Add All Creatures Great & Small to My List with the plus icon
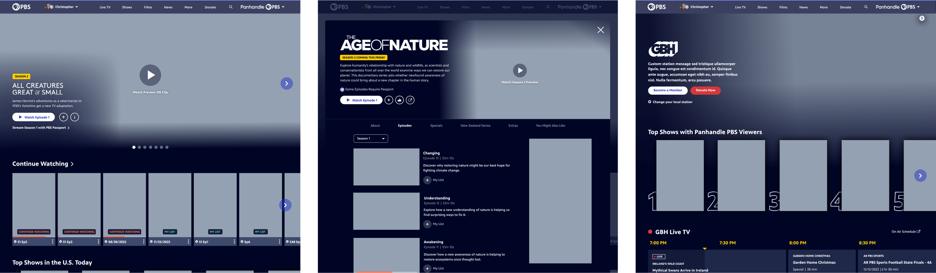Screen dimensions: 936x273 click(x=63, y=117)
